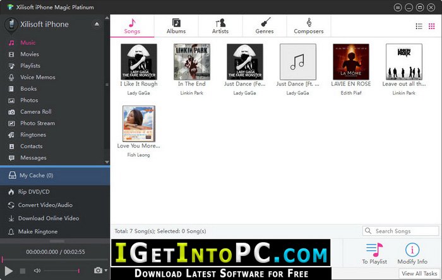Image resolution: width=442 pixels, height=280 pixels.
Task: Open Voice Memos microphone icon
Action: 11,77
